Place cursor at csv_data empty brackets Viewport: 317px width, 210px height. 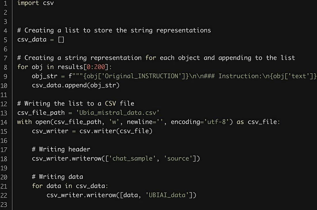click(61, 40)
